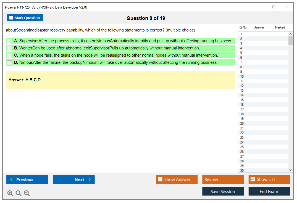Toggle answer option C checkbox
Screen dimensions: 297x203
point(9,56)
